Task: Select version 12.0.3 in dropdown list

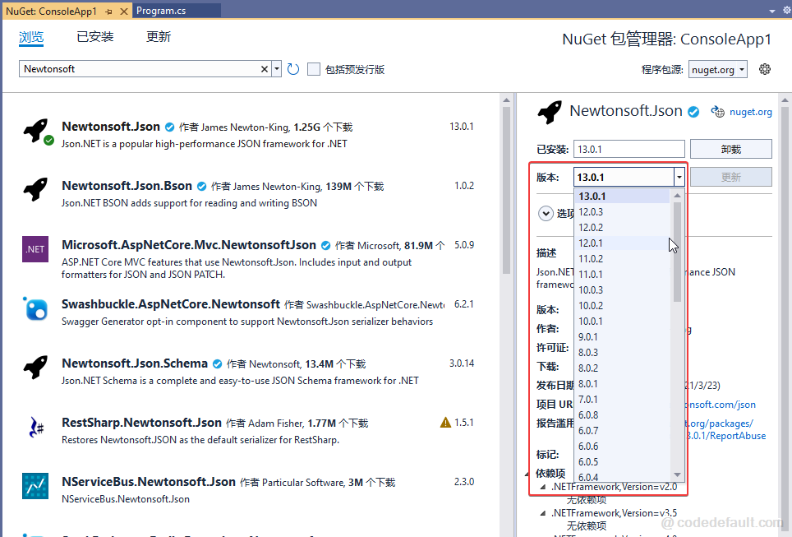Action: 622,212
